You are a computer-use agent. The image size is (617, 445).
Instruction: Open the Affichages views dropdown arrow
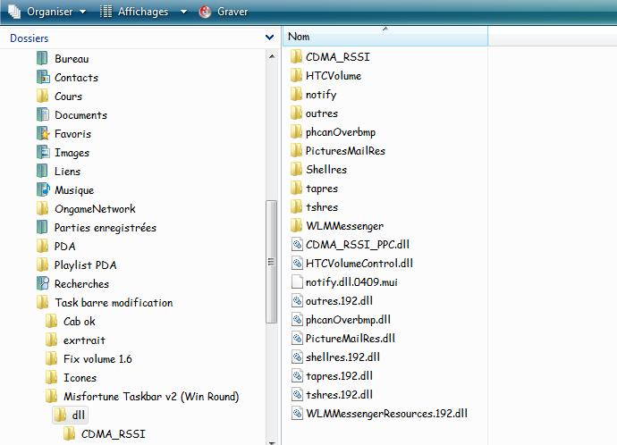click(183, 12)
